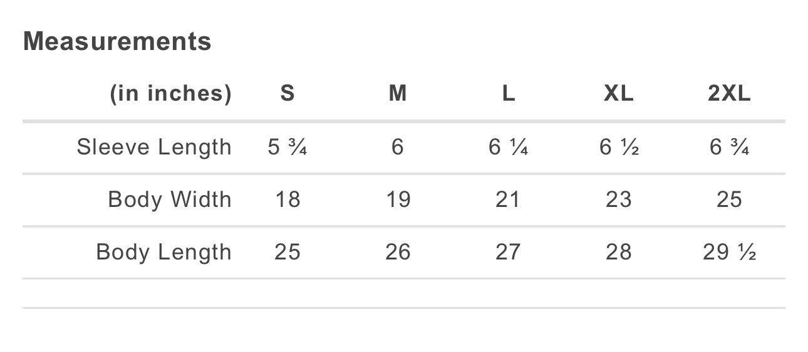Click the Body Width row label
Image resolution: width=808 pixels, height=352 pixels.
pos(170,200)
